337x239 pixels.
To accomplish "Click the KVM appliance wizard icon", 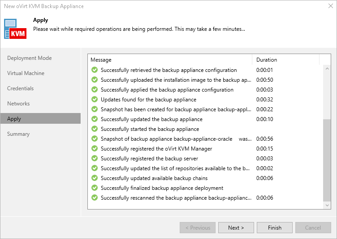I will tap(15, 29).
